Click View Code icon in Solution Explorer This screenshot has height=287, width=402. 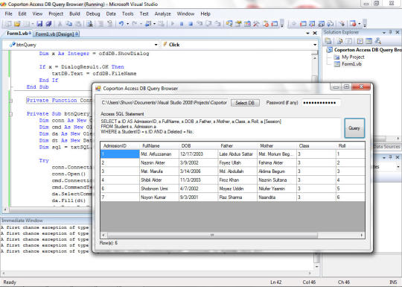[360, 41]
